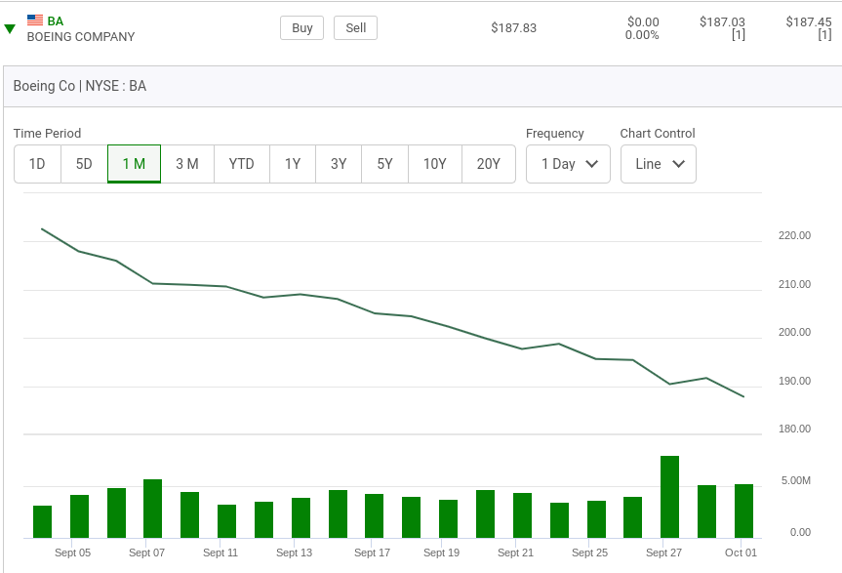Select the 3 M time period
Image resolution: width=842 pixels, height=573 pixels.
(x=187, y=164)
